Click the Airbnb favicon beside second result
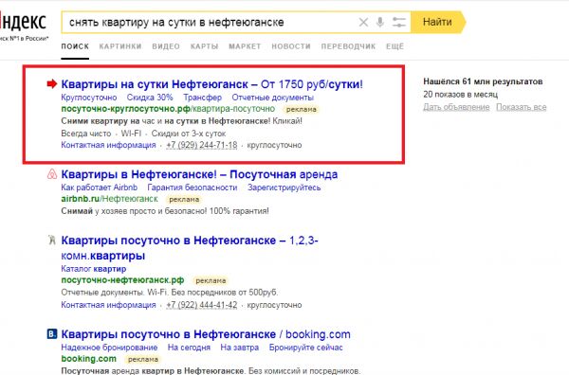 tap(52, 174)
